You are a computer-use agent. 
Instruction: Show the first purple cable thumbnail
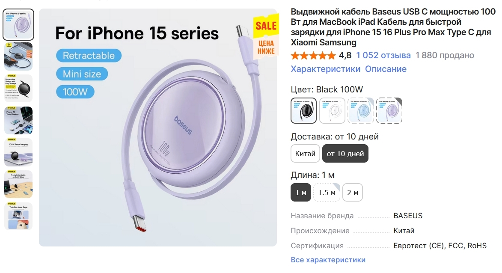[x=18, y=24]
